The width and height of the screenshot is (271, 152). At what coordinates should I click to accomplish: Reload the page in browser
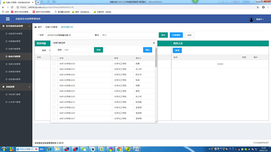click(12, 7)
